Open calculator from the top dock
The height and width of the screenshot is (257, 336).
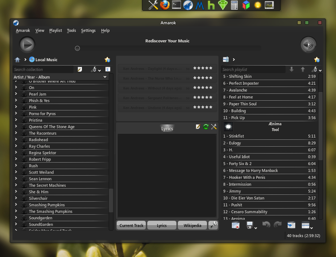pyautogui.click(x=234, y=5)
